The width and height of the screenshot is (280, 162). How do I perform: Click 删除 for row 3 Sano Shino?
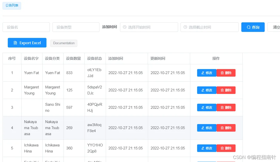(x=226, y=107)
